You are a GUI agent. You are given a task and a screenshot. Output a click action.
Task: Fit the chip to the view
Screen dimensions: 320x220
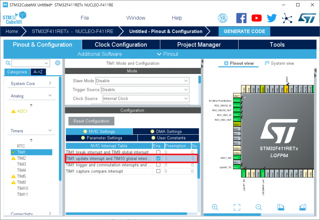(237, 207)
